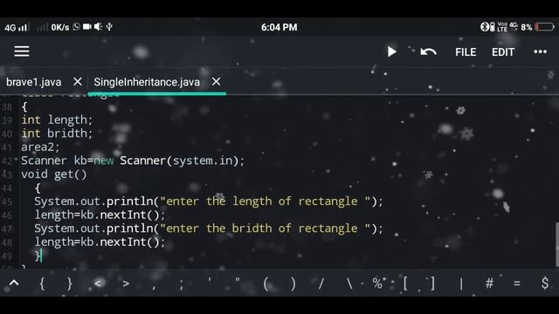Place cursor on 'int length;' line
The width and height of the screenshot is (559, 314).
(57, 120)
